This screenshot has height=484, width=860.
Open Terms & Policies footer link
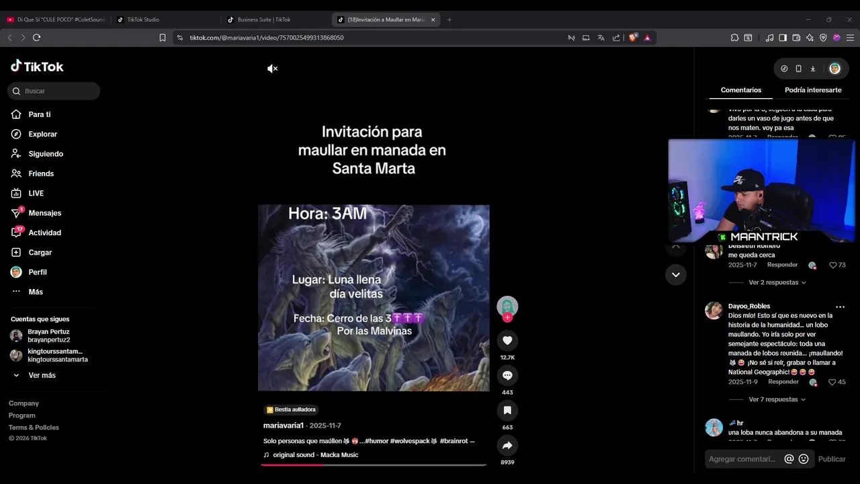(x=34, y=428)
